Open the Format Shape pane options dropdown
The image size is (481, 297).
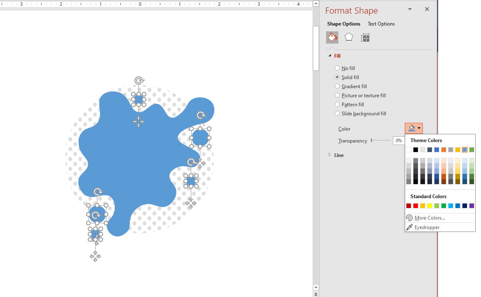pos(410,9)
